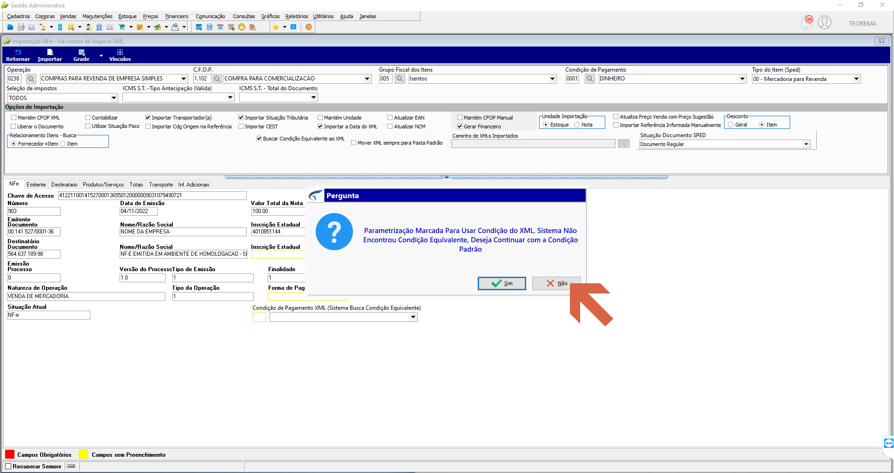The height and width of the screenshot is (473, 894).
Task: Open ICMS S.T. Tipo Antecipação dropdown
Action: pyautogui.click(x=230, y=98)
